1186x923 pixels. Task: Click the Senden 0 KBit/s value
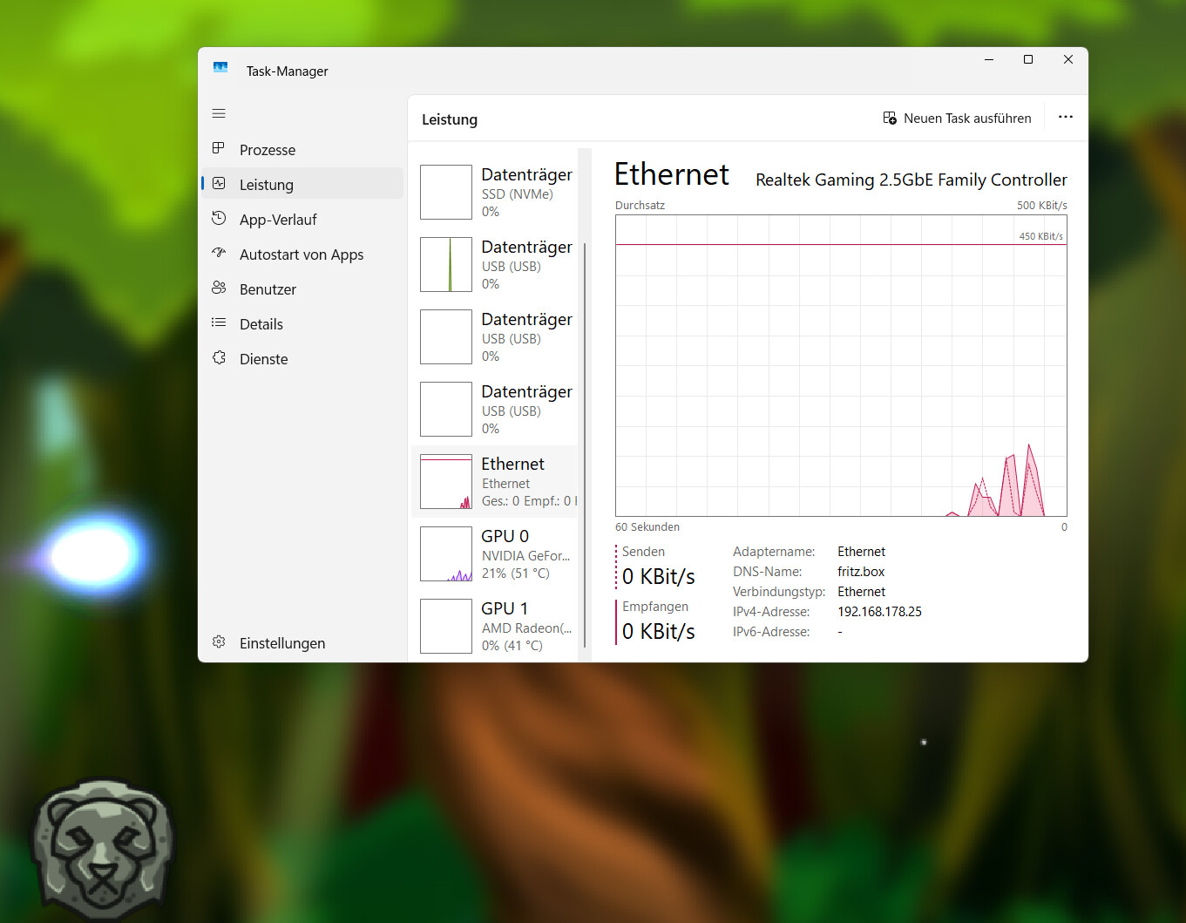point(659,577)
